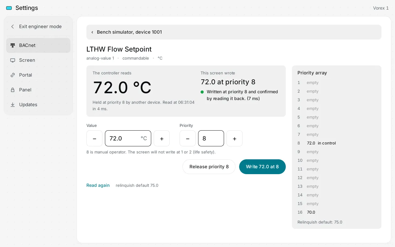Viewport: 395px width, 247px height.
Task: Click Release priority 8 button
Action: [209, 167]
